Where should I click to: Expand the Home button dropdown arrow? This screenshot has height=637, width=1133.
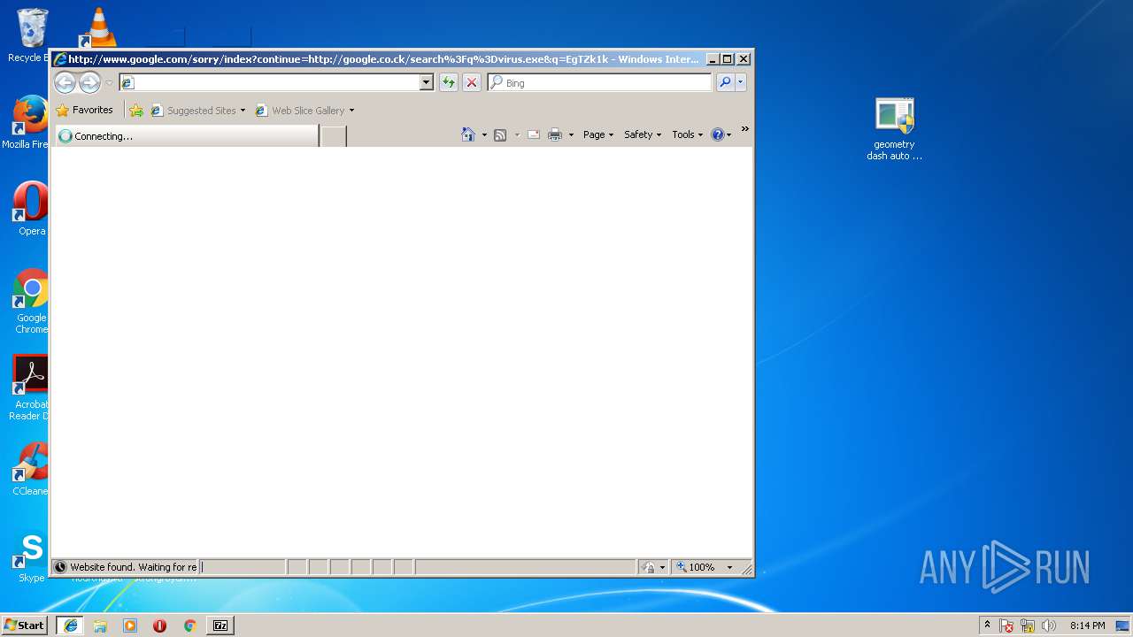pos(484,134)
